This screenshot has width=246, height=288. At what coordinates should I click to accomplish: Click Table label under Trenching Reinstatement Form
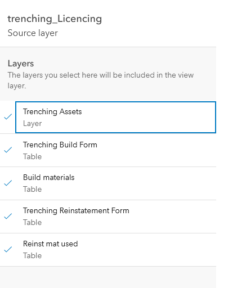(32, 222)
